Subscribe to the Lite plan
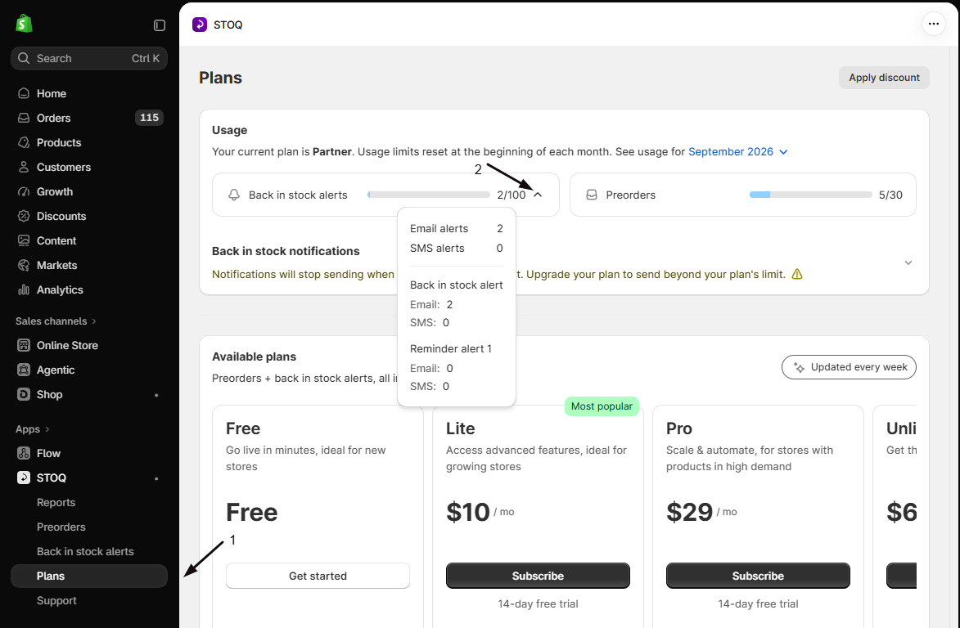The width and height of the screenshot is (960, 628). point(538,576)
